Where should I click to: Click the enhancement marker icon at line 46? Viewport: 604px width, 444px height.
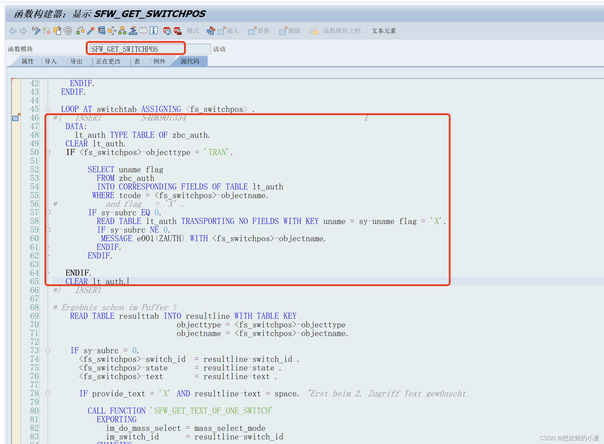pyautogui.click(x=16, y=118)
